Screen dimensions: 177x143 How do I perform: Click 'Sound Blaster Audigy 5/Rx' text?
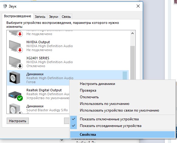pyautogui.click(x=47, y=110)
